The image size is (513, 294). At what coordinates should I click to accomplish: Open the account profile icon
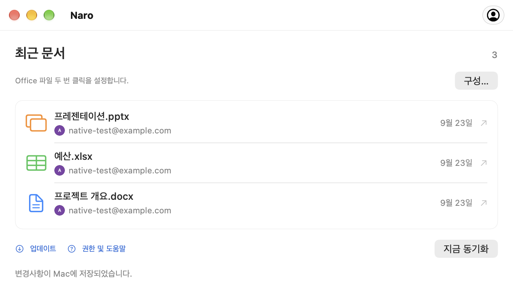tap(493, 15)
